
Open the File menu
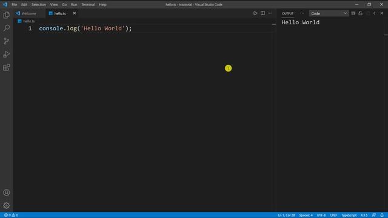(x=15, y=4)
